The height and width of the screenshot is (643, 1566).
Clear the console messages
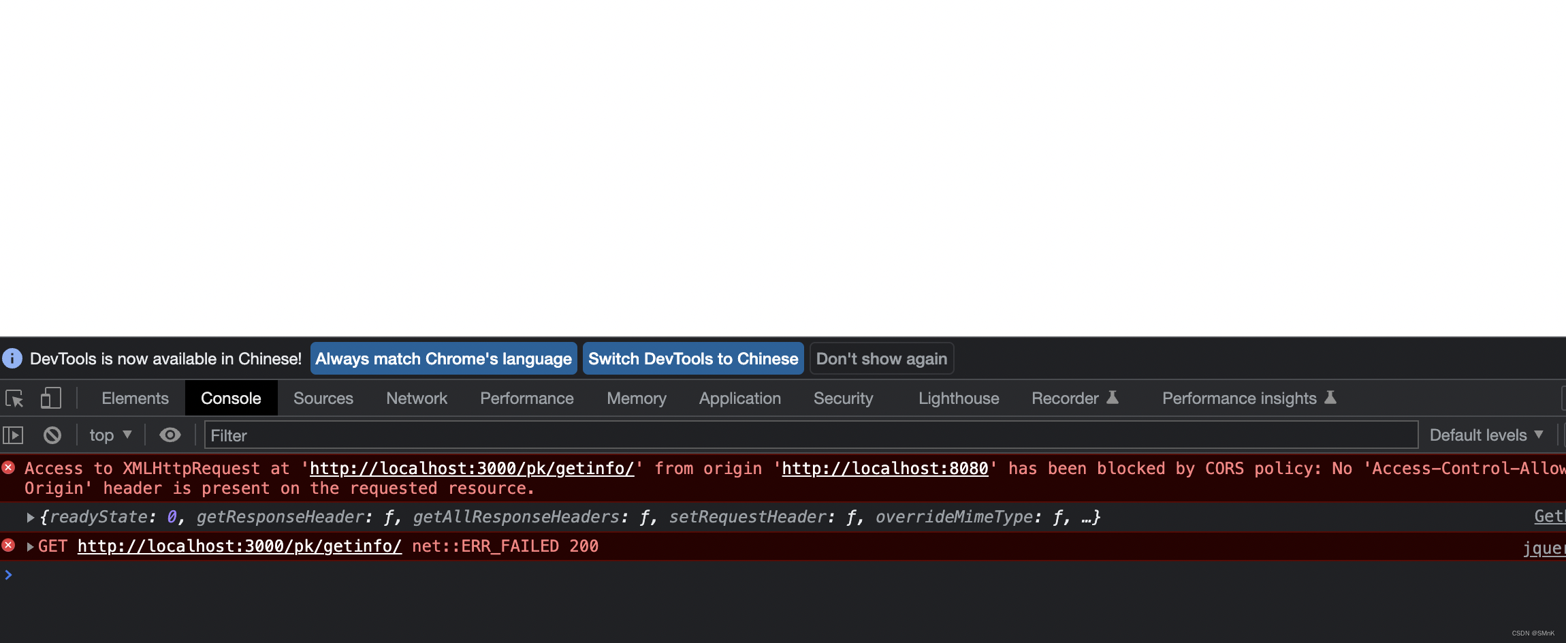pyautogui.click(x=51, y=435)
